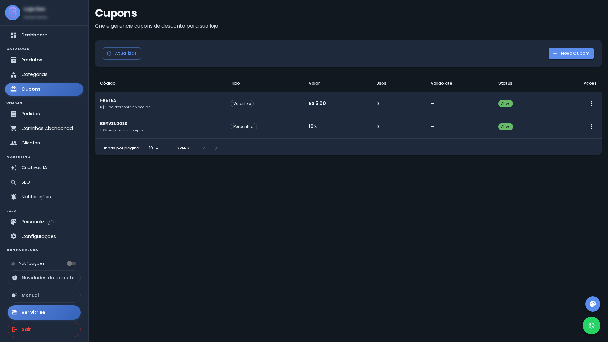Click the Status column header

[x=505, y=83]
